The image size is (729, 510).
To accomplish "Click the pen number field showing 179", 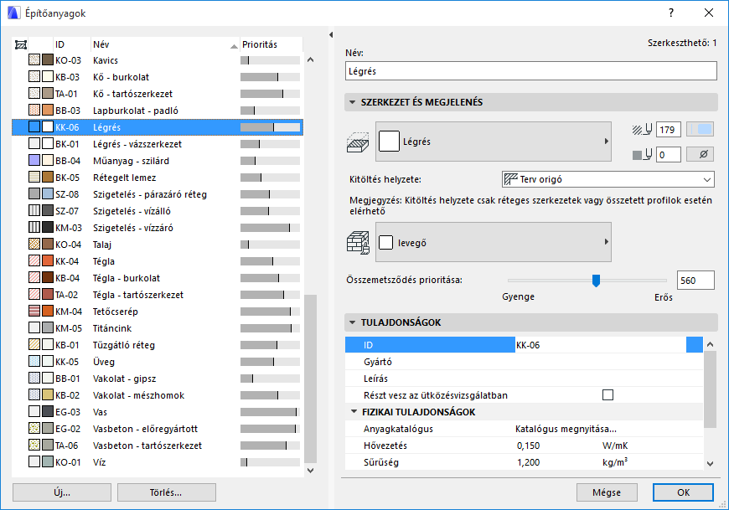I will 669,130.
